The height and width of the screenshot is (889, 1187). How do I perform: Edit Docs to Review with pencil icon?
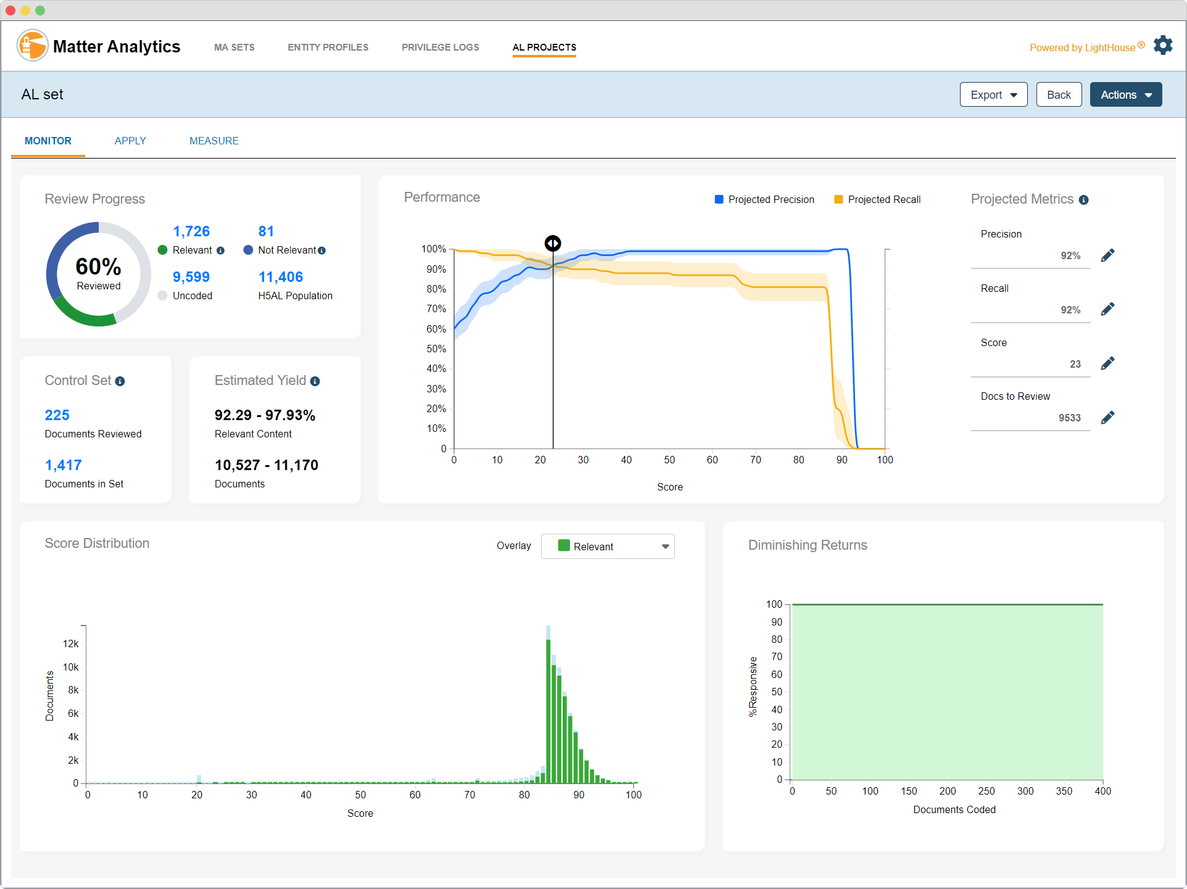1107,418
